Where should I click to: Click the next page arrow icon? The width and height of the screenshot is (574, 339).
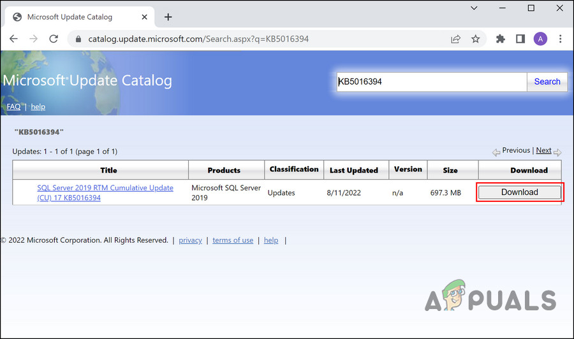557,152
